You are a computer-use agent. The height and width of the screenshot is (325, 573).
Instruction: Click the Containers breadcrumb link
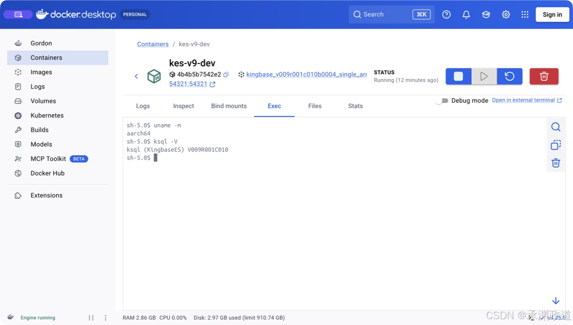click(153, 44)
